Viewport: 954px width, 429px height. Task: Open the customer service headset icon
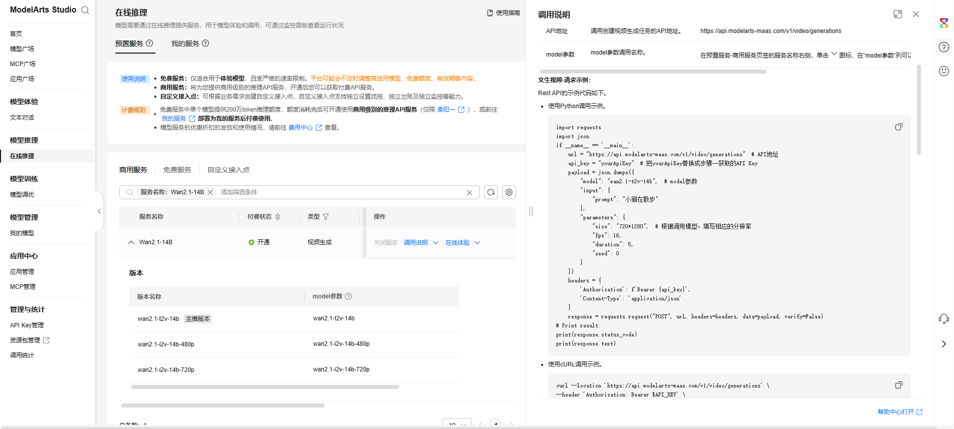coord(944,319)
